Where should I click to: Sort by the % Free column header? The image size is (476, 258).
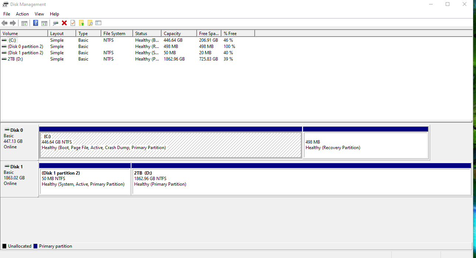pyautogui.click(x=238, y=33)
